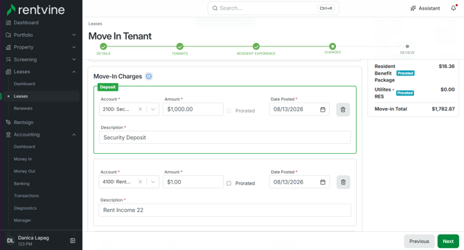Edit the $1.00 amount field
The height and width of the screenshot is (250, 464).
coord(193,182)
